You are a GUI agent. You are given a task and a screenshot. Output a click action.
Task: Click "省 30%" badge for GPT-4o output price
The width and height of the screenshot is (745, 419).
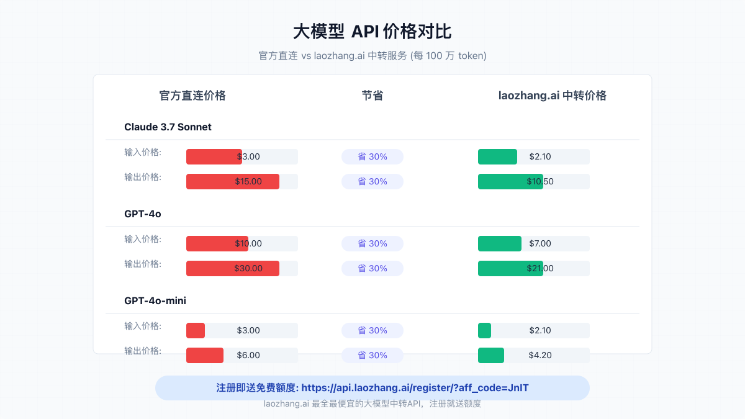pyautogui.click(x=372, y=268)
